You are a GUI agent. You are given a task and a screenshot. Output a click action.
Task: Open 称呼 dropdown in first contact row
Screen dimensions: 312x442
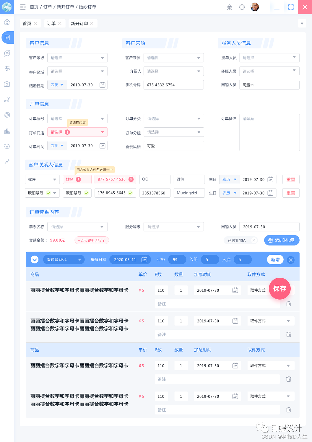pos(42,179)
